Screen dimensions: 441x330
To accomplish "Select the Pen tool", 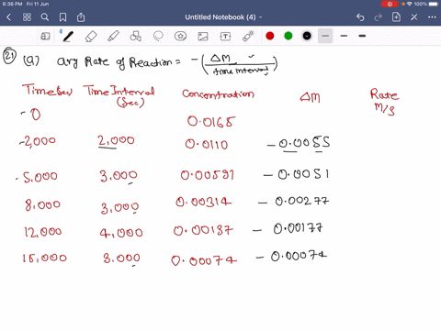I will (67, 37).
